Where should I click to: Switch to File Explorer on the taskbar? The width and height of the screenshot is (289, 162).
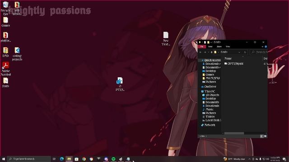point(69,159)
